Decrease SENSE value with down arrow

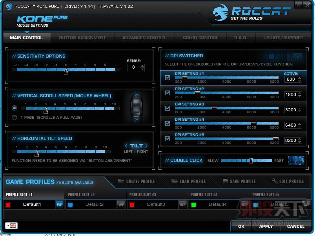[x=142, y=69]
